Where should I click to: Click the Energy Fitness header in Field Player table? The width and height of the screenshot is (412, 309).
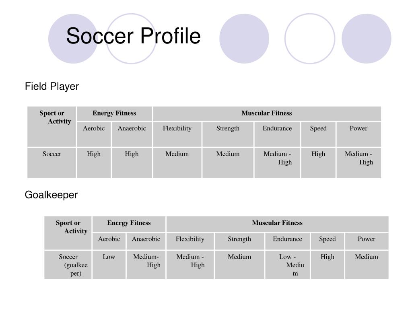point(114,113)
